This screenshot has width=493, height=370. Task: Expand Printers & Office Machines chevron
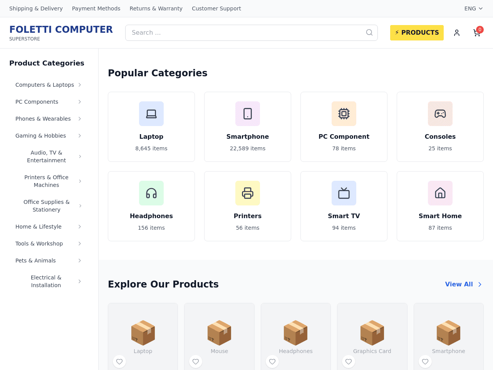(80, 181)
